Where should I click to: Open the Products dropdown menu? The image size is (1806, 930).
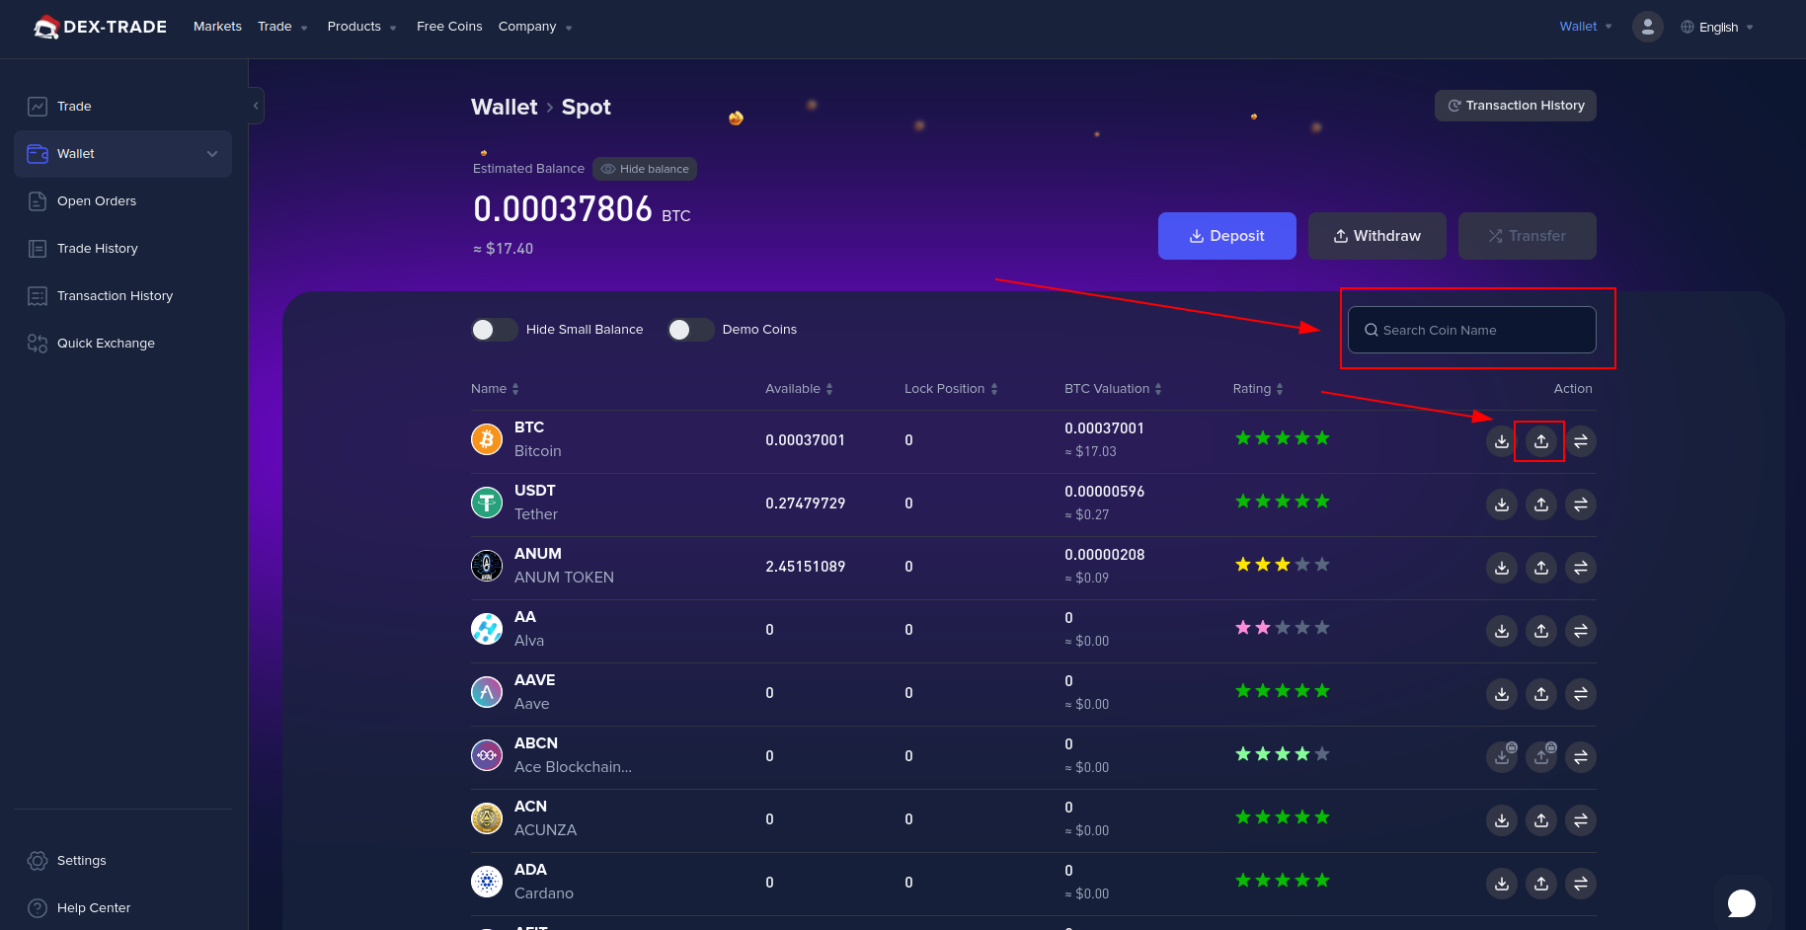(x=361, y=27)
